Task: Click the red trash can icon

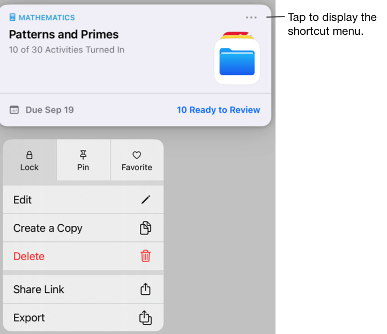Action: (145, 256)
